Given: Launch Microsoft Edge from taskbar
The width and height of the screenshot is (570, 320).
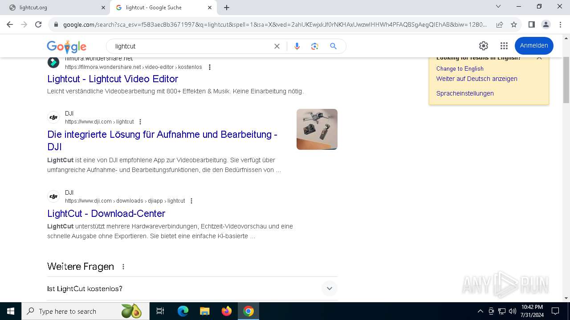Looking at the screenshot, I should coord(183,311).
